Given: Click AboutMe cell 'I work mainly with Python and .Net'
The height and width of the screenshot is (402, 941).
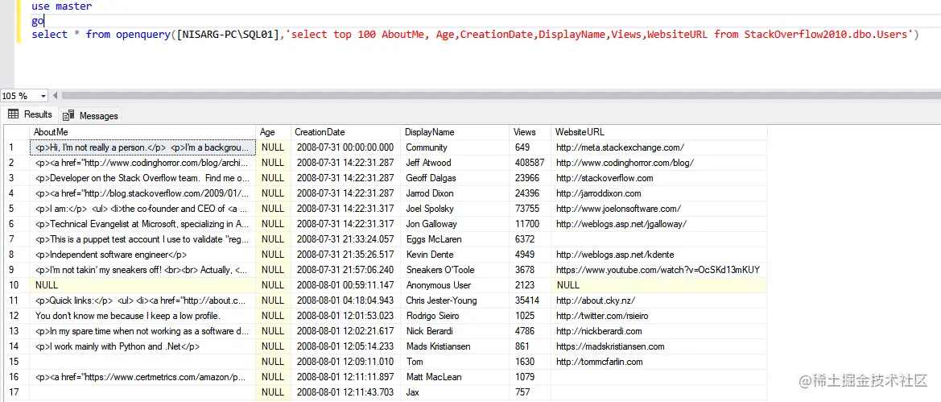Looking at the screenshot, I should tap(142, 346).
